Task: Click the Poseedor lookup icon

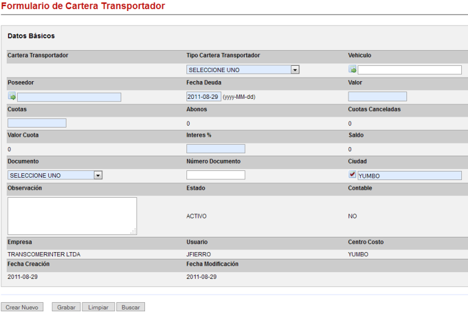Action: [12, 96]
